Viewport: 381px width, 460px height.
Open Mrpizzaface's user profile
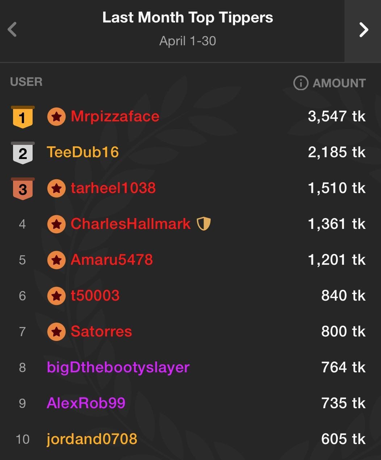115,116
